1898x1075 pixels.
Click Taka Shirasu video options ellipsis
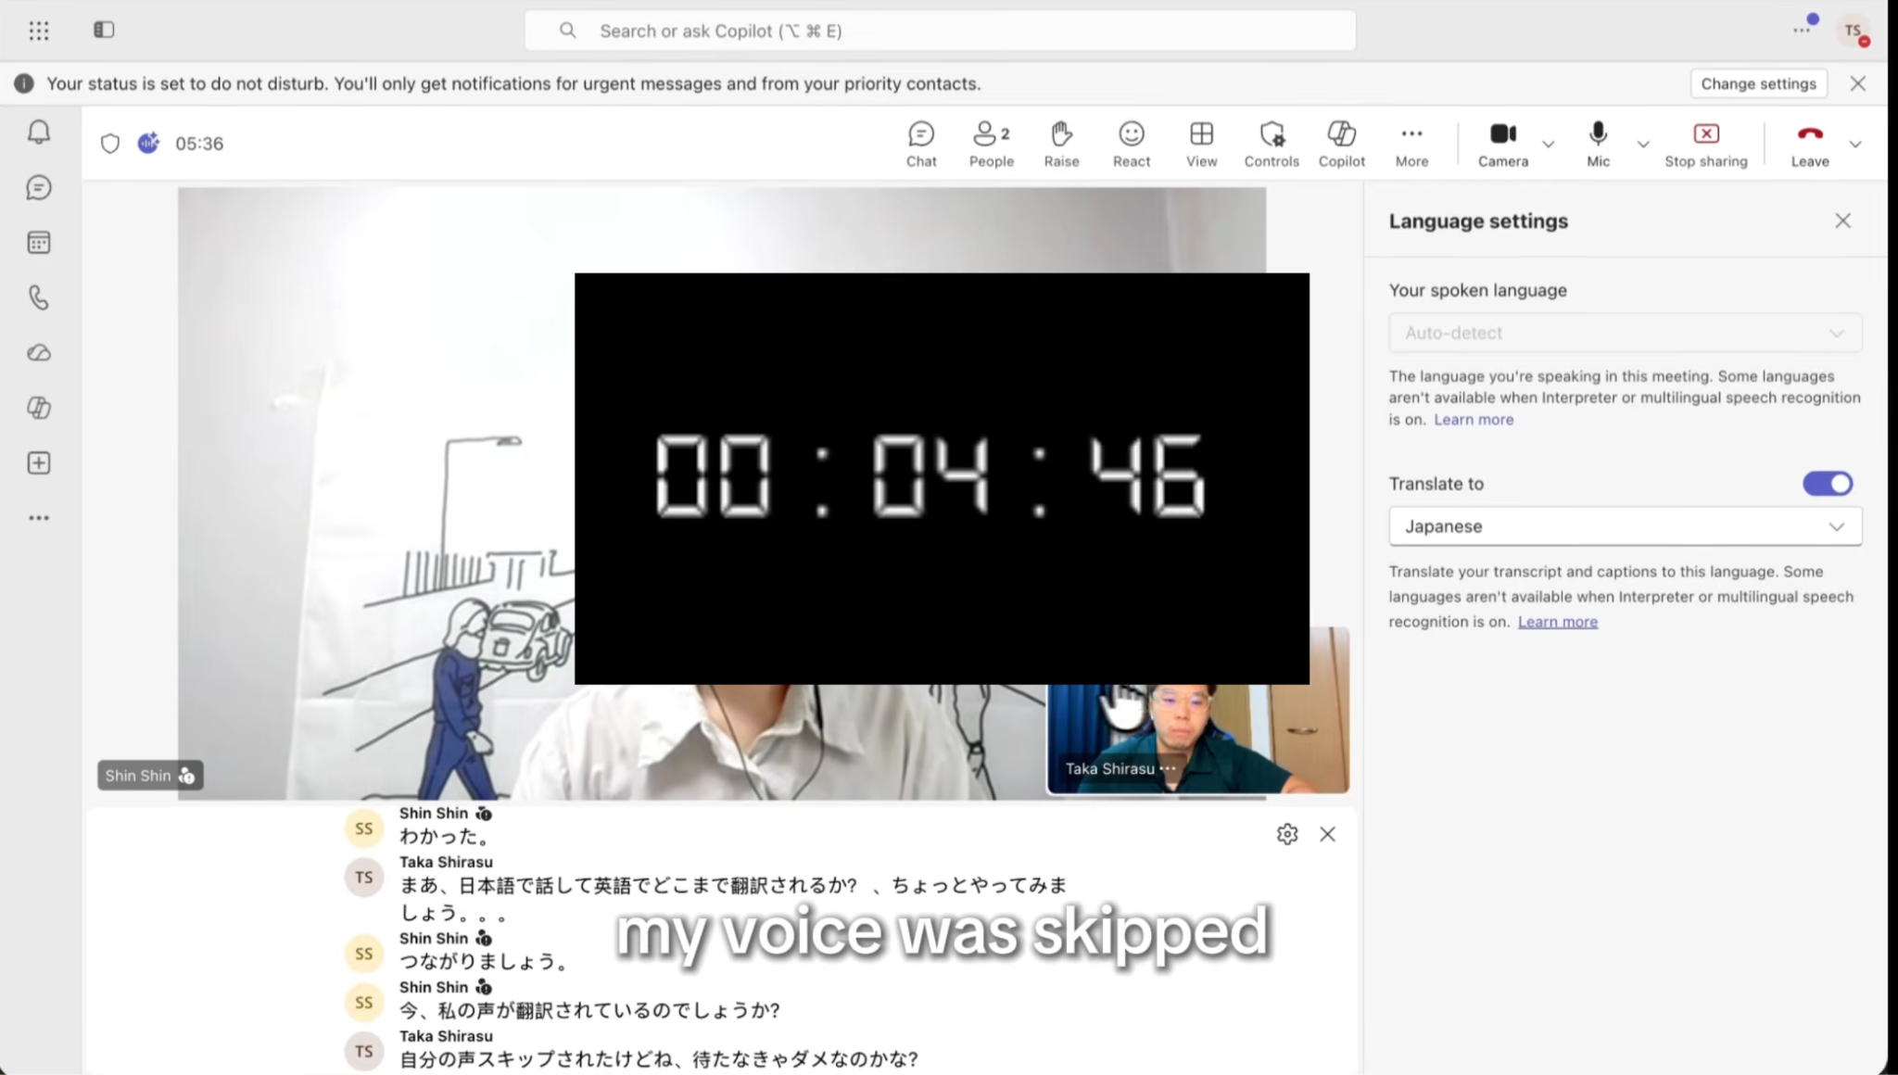1168,768
